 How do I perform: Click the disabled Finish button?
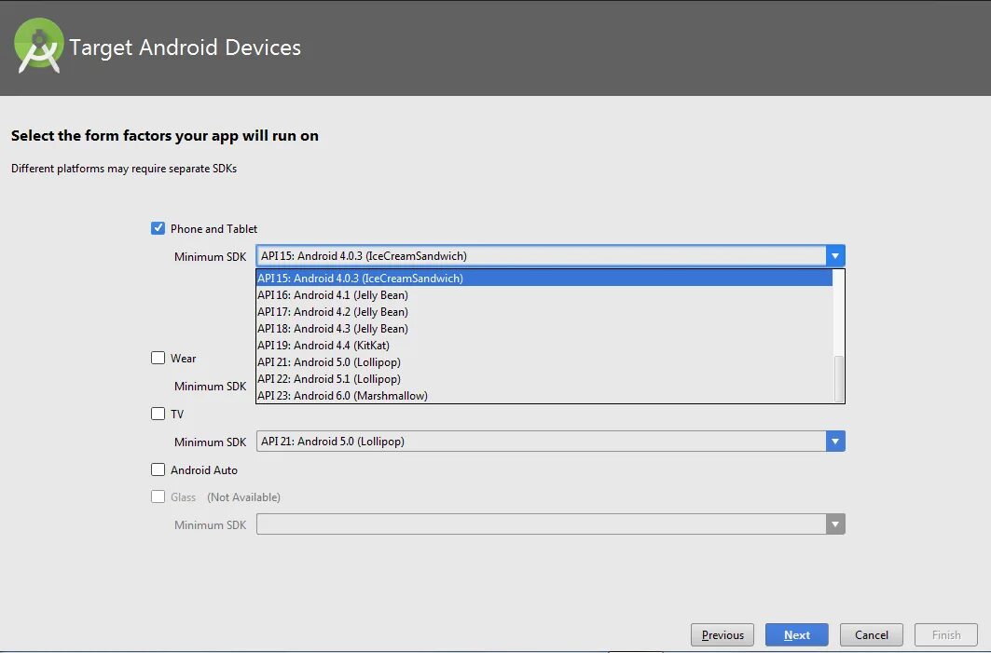click(x=946, y=634)
